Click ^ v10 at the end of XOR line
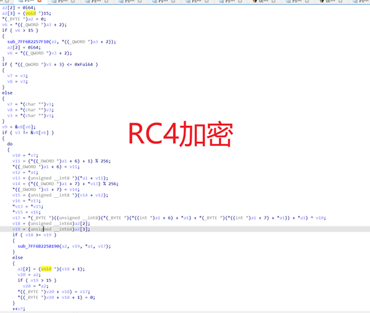The width and height of the screenshot is (370, 313). 317,218
